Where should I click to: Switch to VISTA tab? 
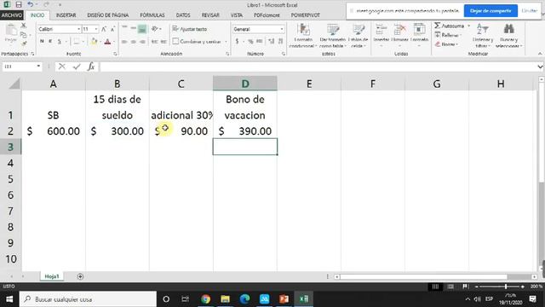click(x=237, y=15)
